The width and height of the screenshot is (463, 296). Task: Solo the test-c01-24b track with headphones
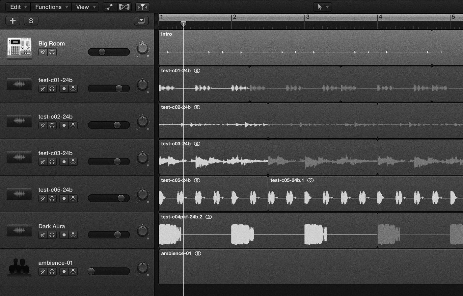click(x=52, y=89)
